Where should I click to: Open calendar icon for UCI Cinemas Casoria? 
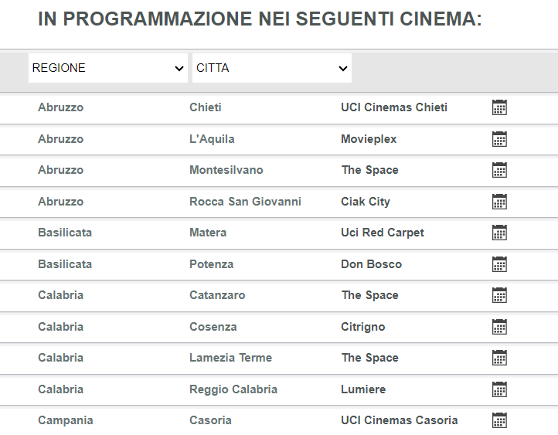click(499, 420)
